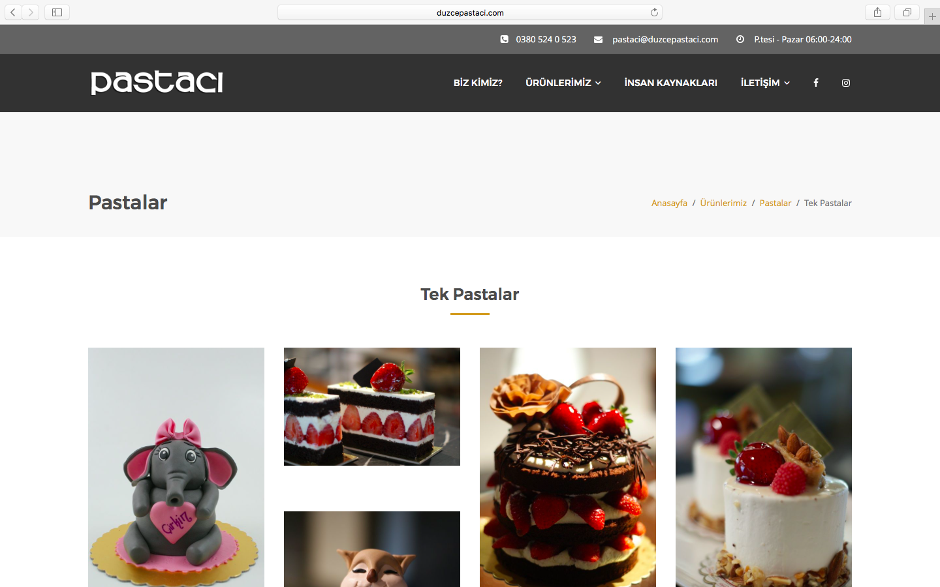Click the Safari back arrow
The image size is (940, 587).
tap(13, 12)
